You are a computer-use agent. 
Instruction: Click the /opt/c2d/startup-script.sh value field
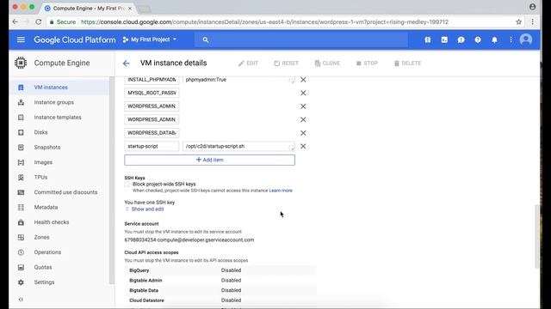(x=238, y=147)
